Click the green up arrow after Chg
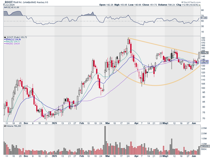Screen dimensions: 210x158 pyautogui.click(x=199, y=5)
